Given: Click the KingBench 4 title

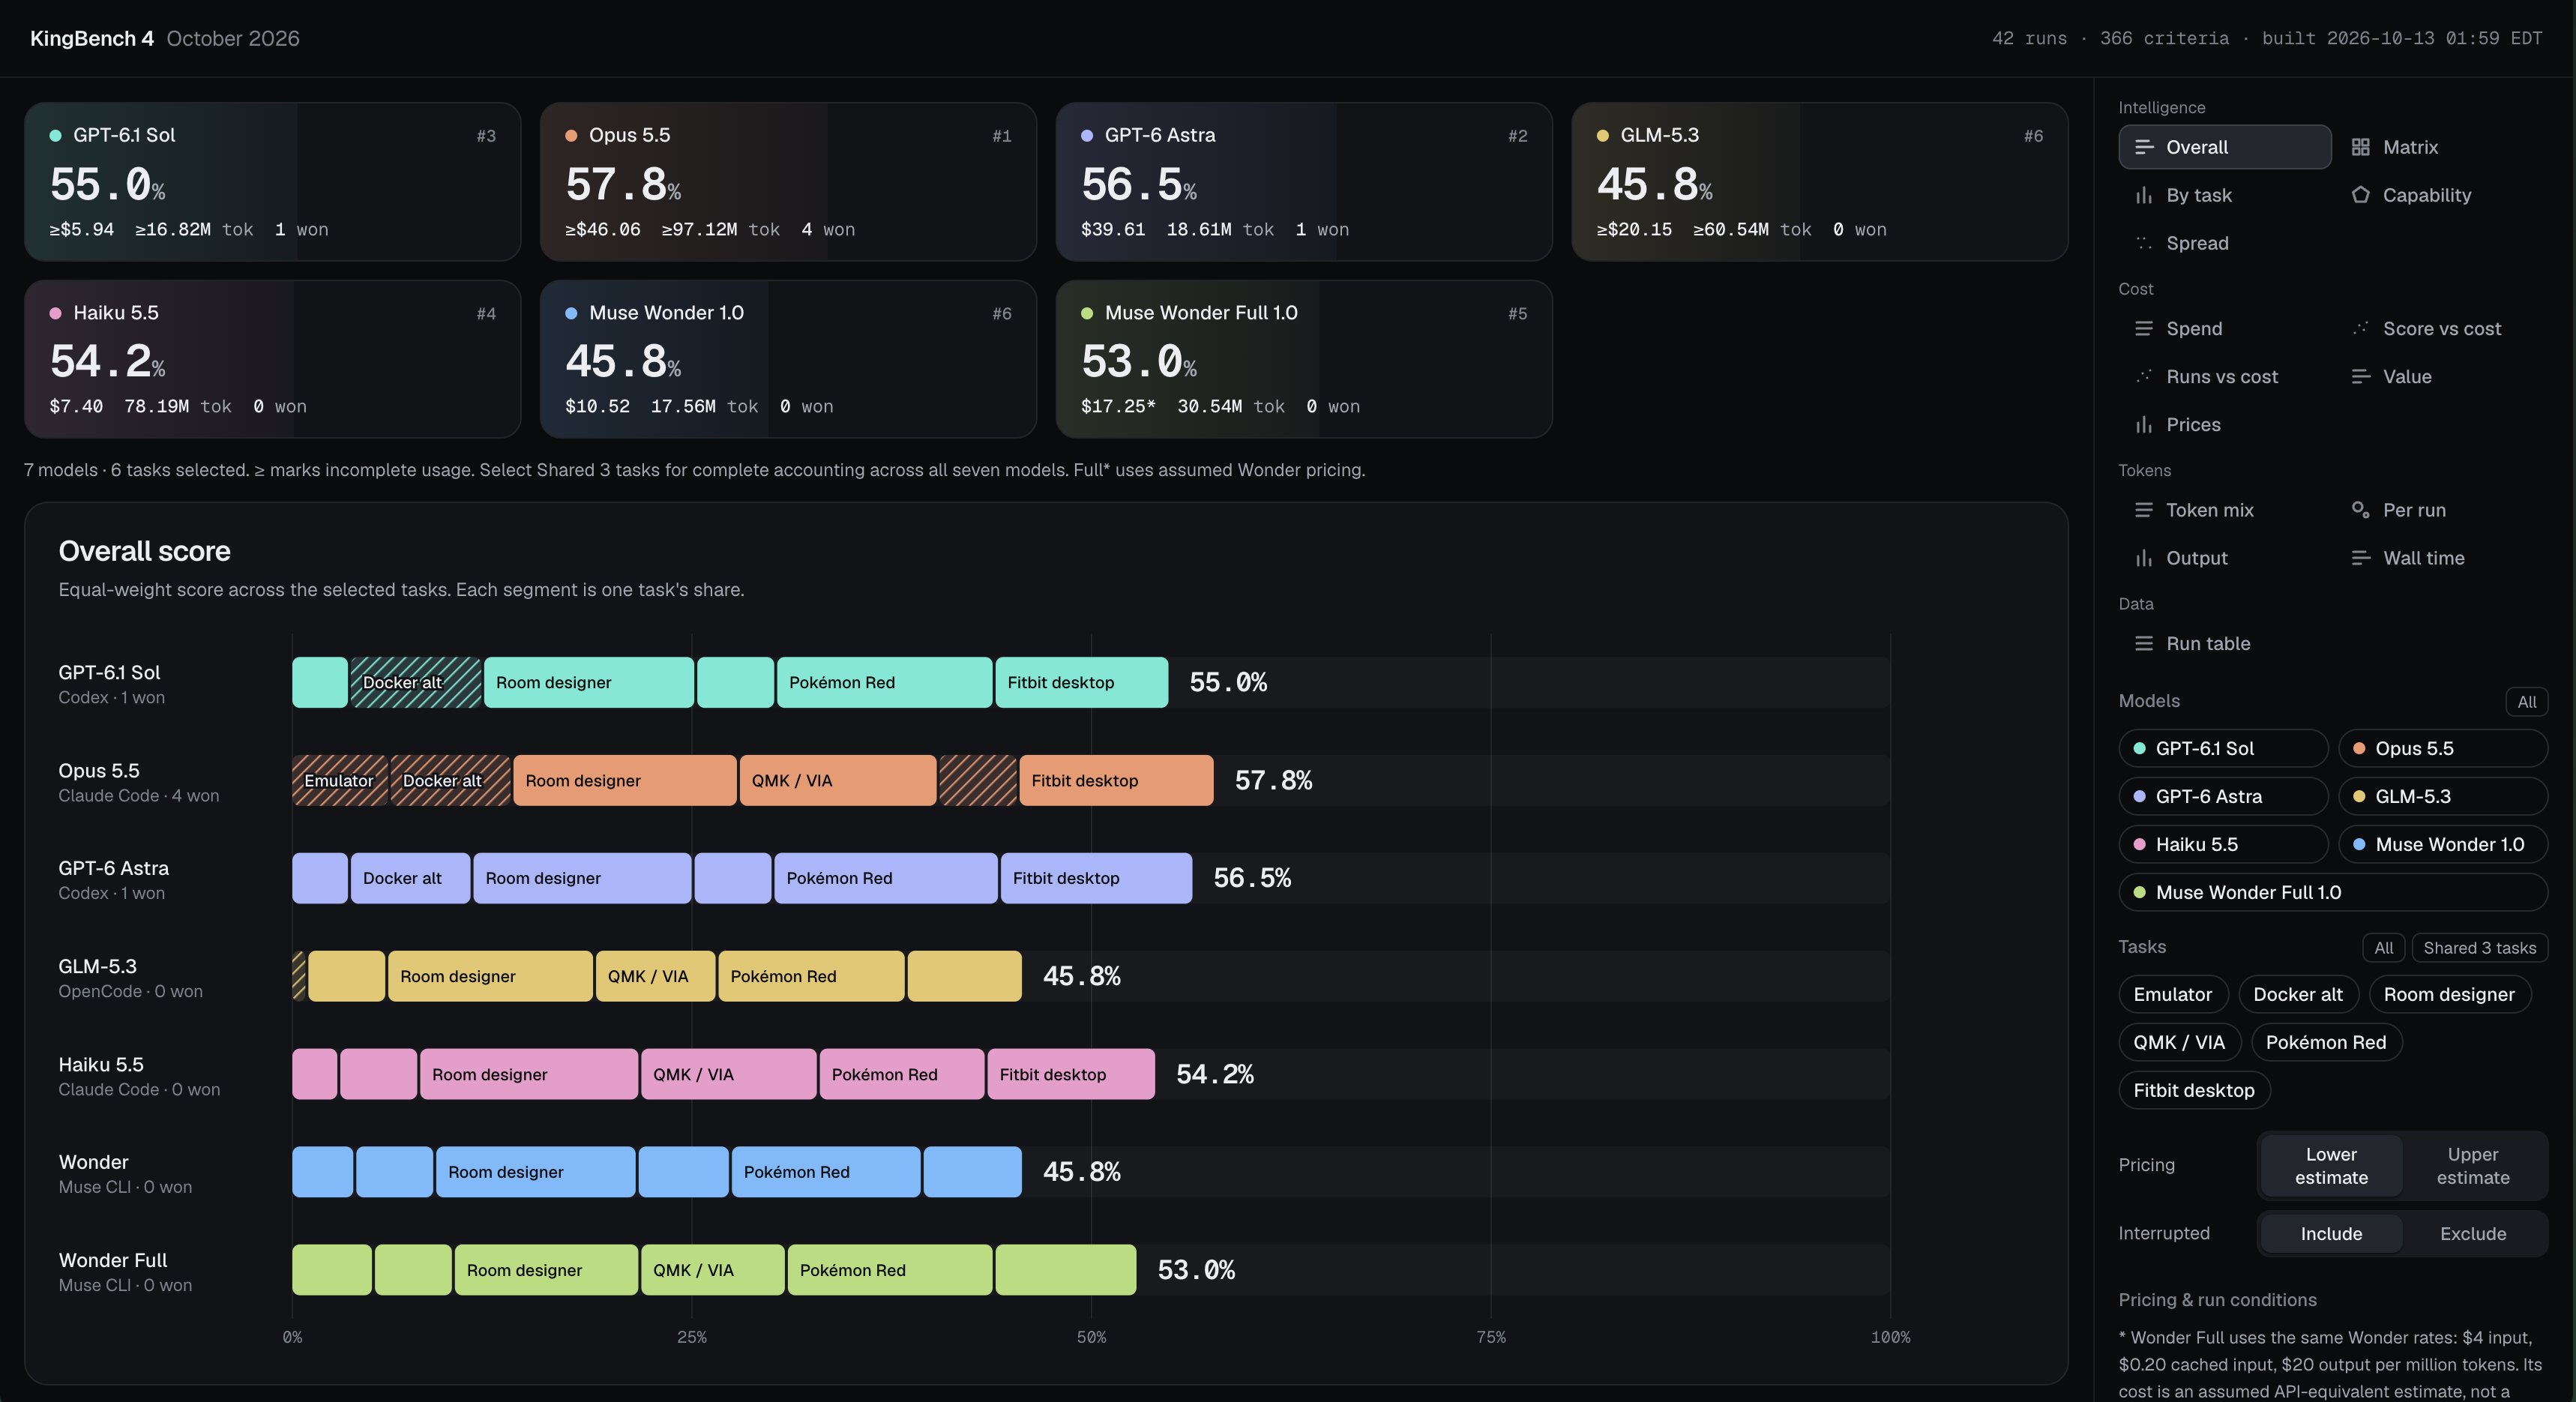Looking at the screenshot, I should tap(92, 38).
